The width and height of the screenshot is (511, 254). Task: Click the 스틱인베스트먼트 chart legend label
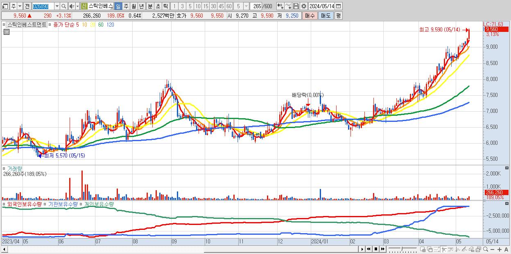pos(27,25)
